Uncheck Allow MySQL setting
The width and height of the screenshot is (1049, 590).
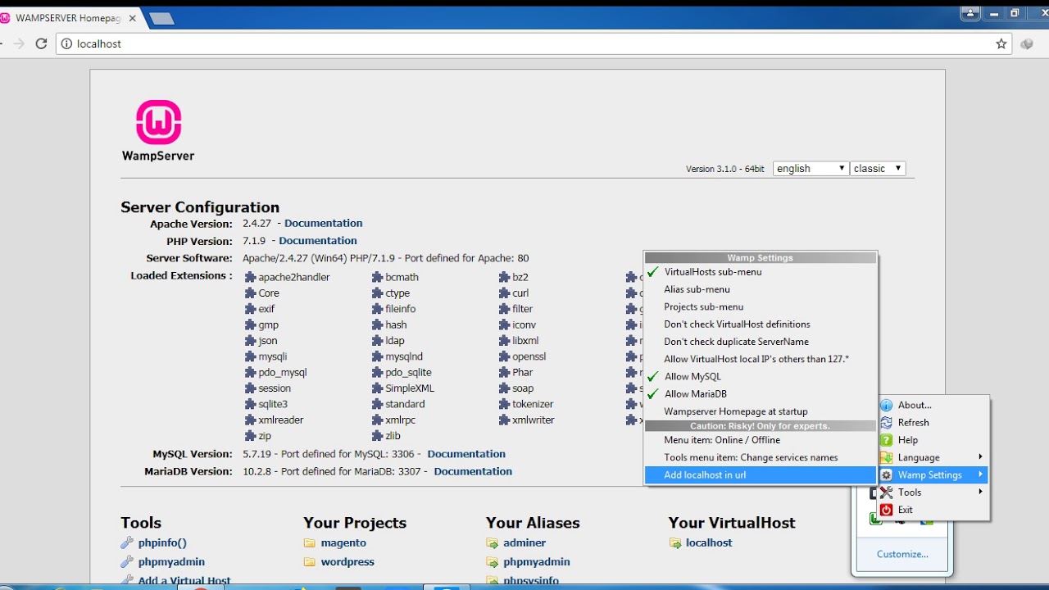(x=761, y=376)
